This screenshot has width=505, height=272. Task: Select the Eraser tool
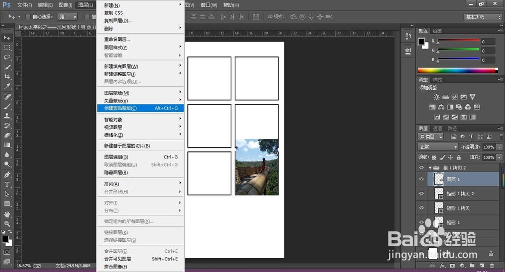point(7,136)
